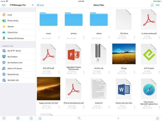The height and width of the screenshot is (121, 162).
Task: Open the music folder
Action: (48, 19)
